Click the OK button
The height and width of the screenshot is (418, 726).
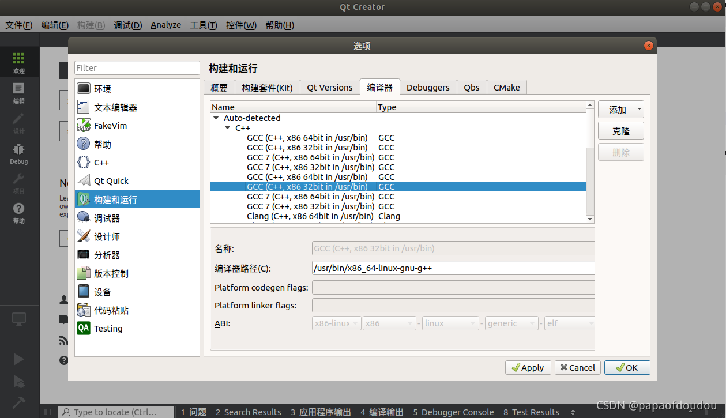tap(627, 368)
